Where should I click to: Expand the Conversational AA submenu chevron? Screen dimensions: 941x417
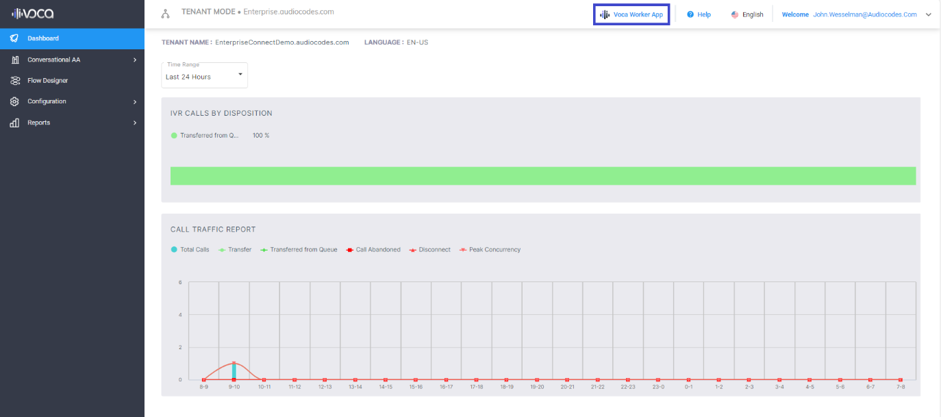(135, 60)
